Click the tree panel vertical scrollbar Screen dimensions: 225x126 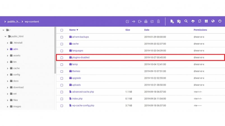pos(55,50)
